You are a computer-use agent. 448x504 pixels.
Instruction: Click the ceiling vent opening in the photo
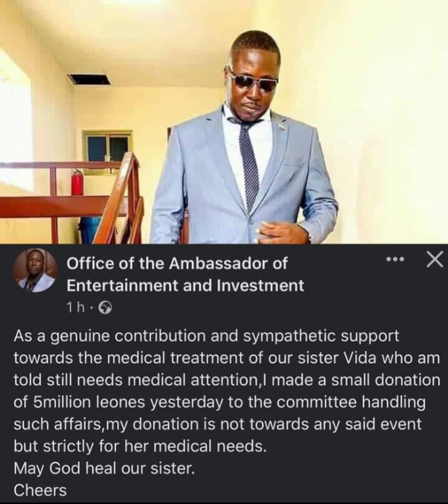tap(89, 79)
